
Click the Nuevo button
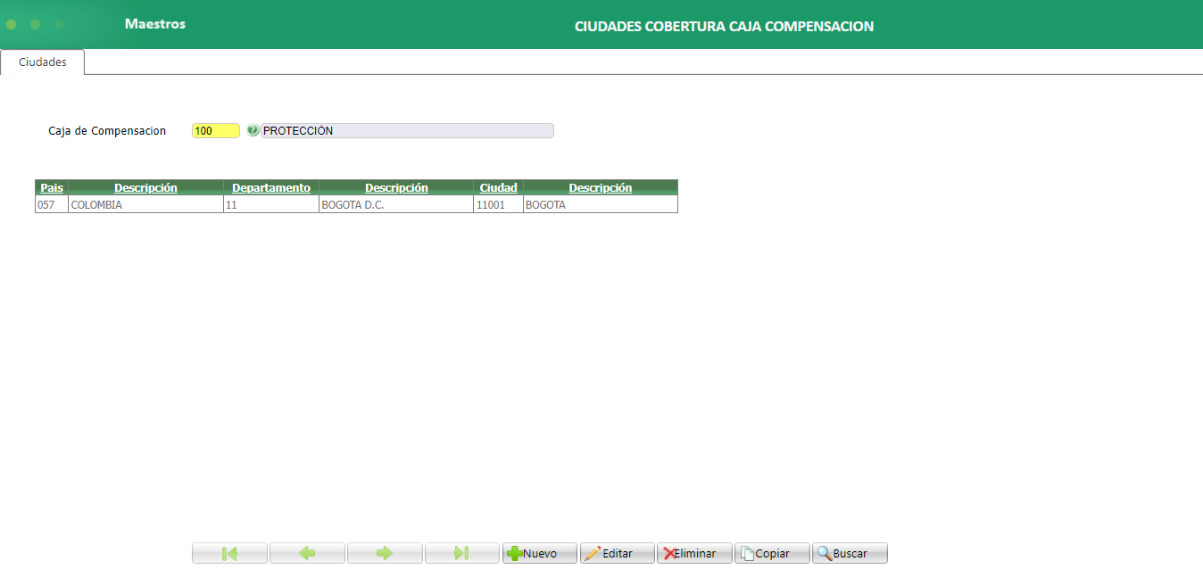point(540,553)
